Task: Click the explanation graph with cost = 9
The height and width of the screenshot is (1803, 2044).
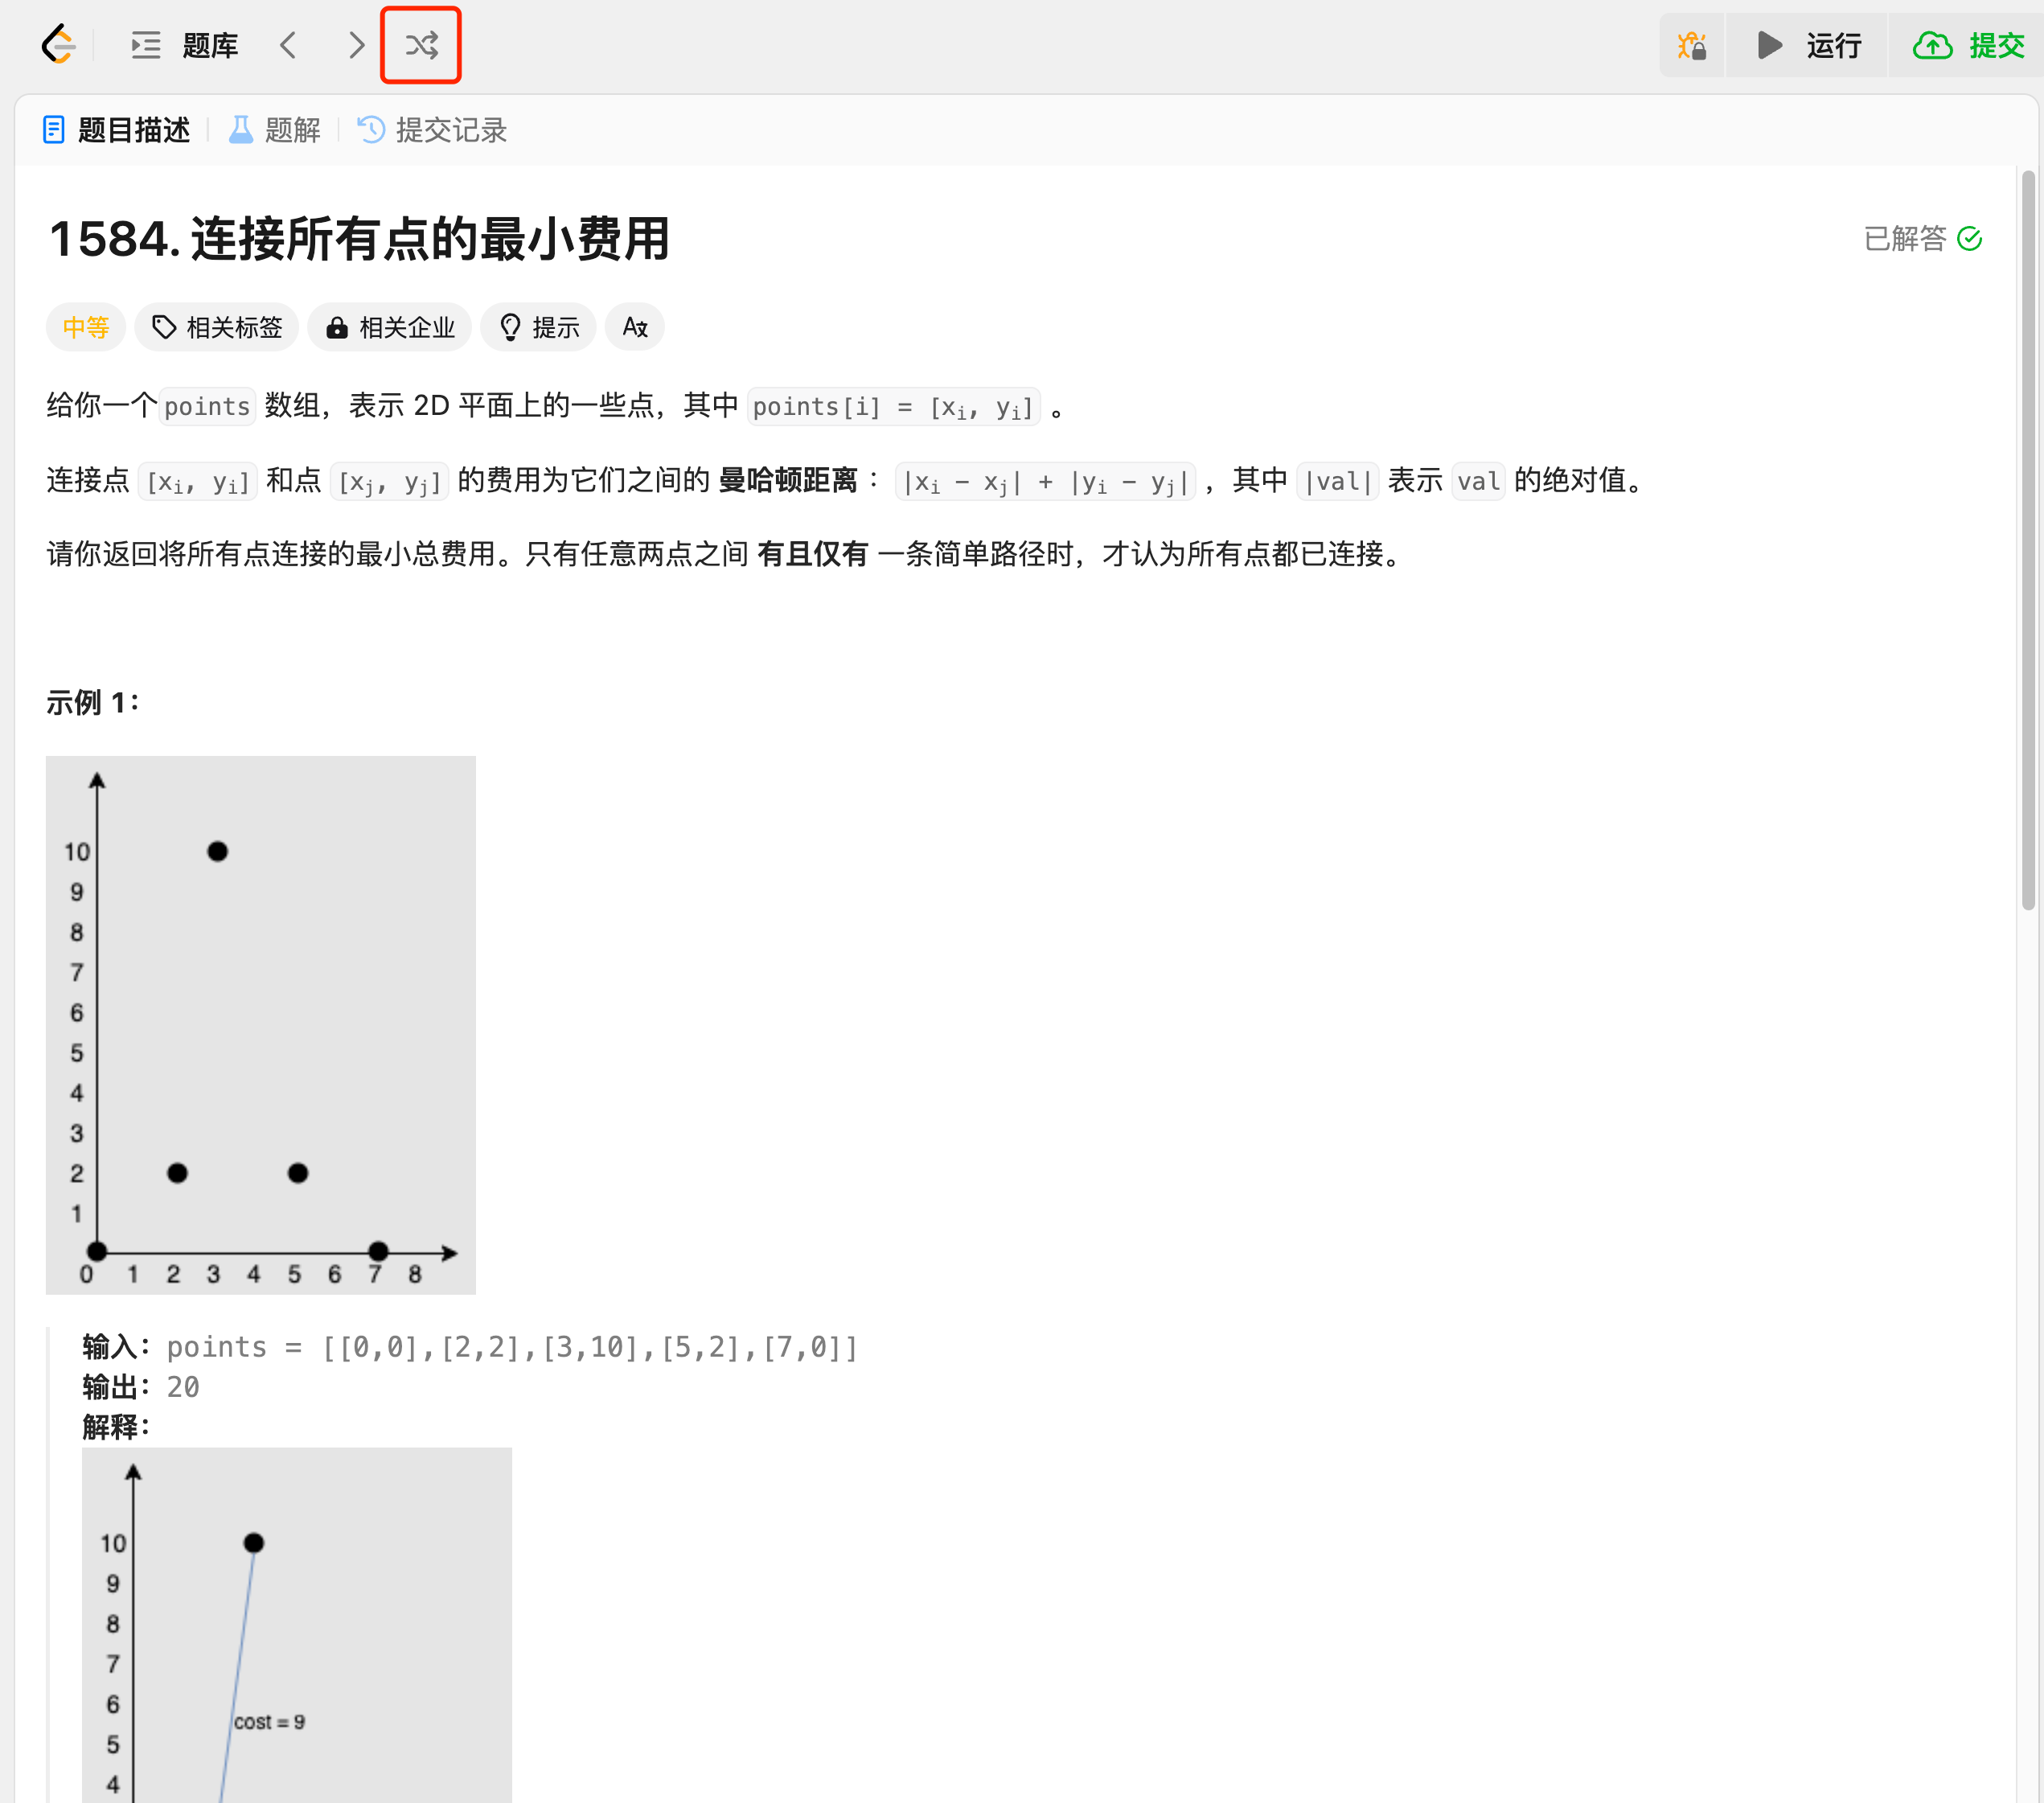Action: point(297,1624)
